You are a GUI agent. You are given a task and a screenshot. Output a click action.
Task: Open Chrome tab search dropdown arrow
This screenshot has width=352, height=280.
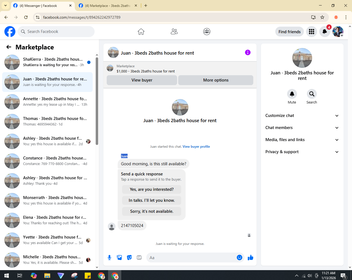[x=5, y=5]
